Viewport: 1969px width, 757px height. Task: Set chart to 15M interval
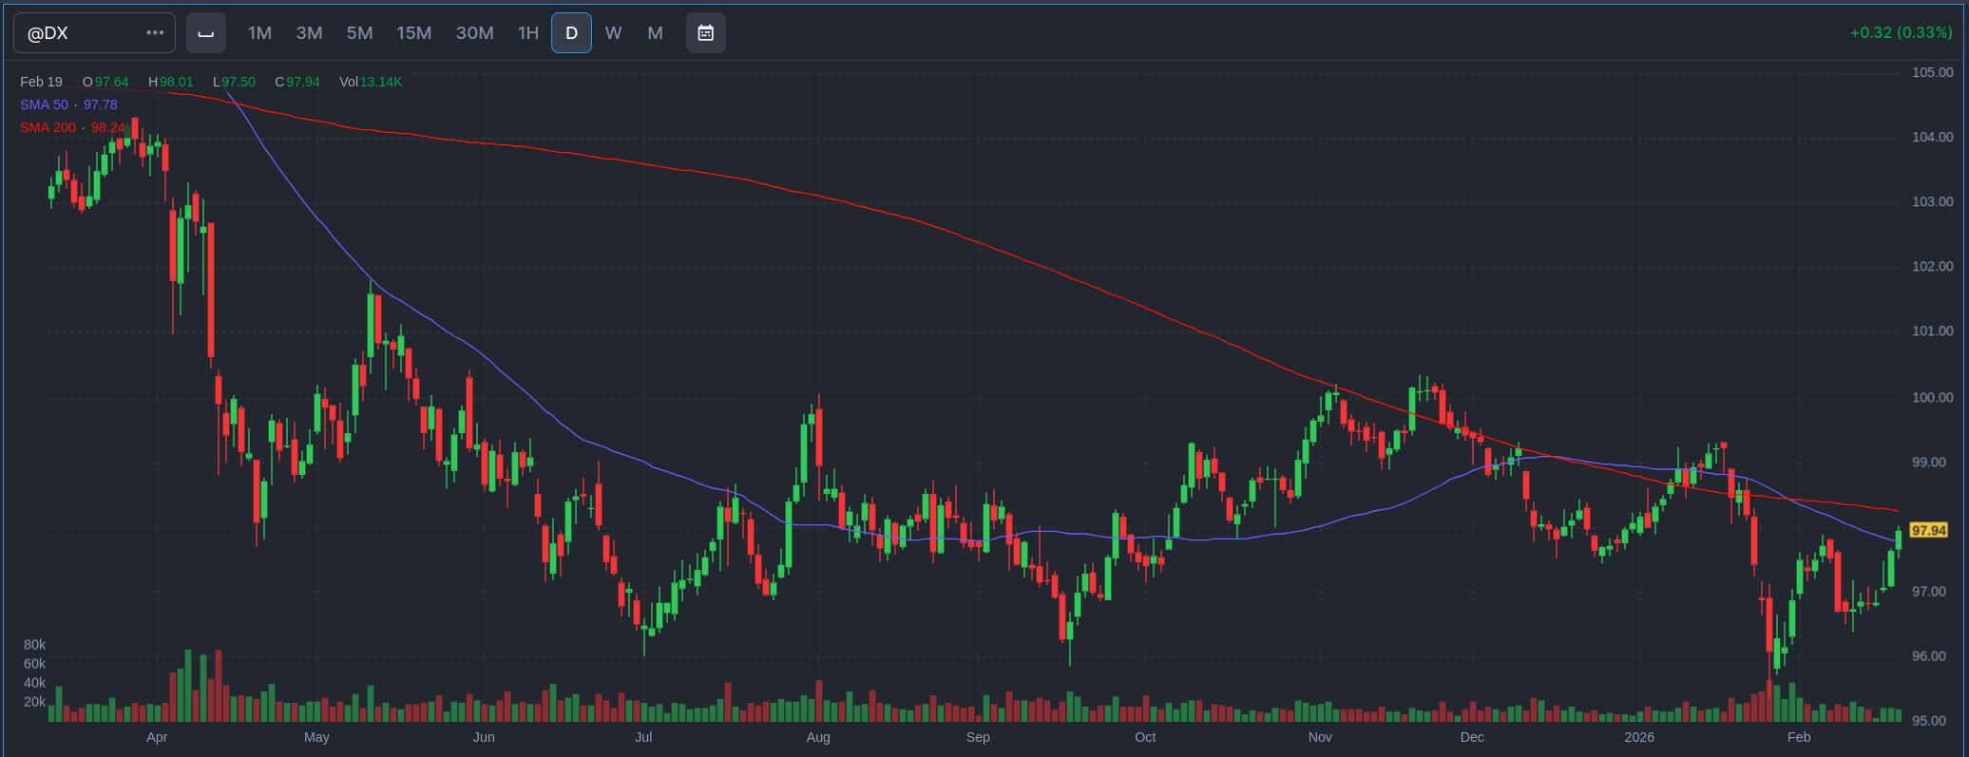(413, 33)
